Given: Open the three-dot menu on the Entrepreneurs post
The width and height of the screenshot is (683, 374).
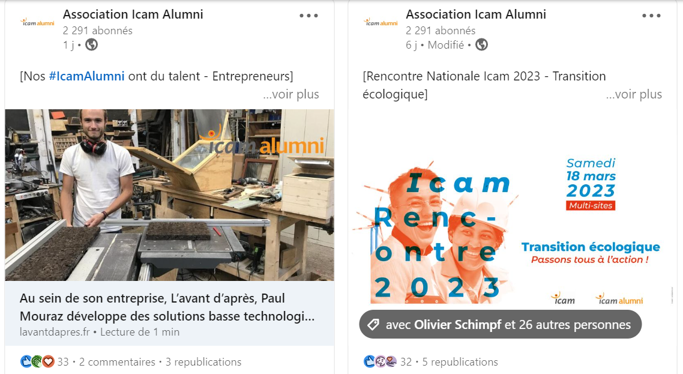Looking at the screenshot, I should click(x=308, y=16).
